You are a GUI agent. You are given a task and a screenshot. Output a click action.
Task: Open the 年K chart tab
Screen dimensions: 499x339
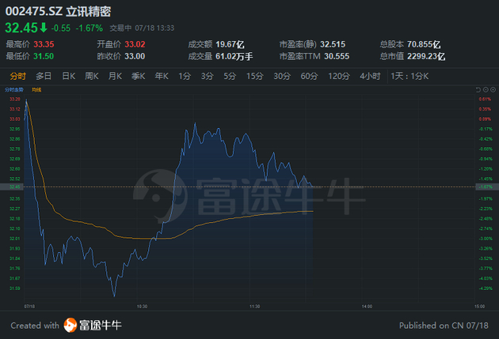coord(162,76)
